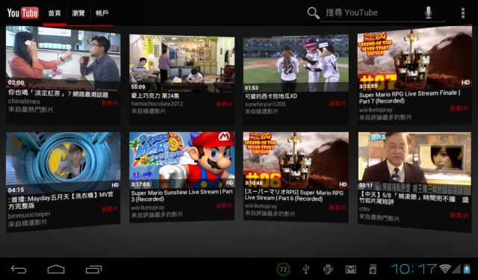
Task: Open title 可愛的西卡挖地瓜XD
Action: coord(271,96)
